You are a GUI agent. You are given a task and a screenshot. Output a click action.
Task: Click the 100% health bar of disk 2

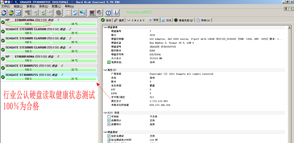28,33
